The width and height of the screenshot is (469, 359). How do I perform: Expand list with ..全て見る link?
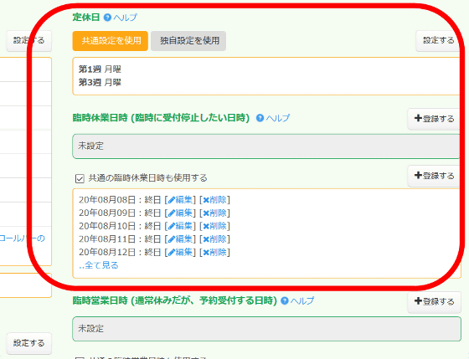[99, 265]
